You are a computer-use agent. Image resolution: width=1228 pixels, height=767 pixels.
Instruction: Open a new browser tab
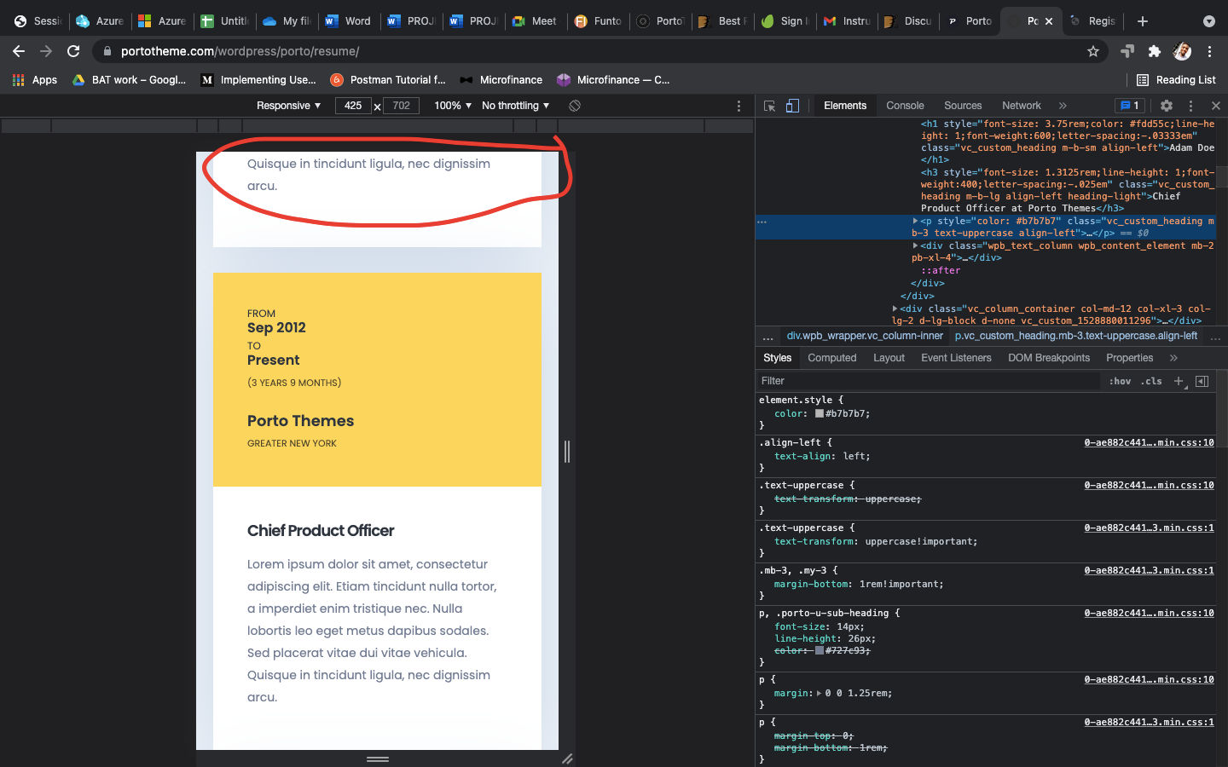(x=1143, y=20)
